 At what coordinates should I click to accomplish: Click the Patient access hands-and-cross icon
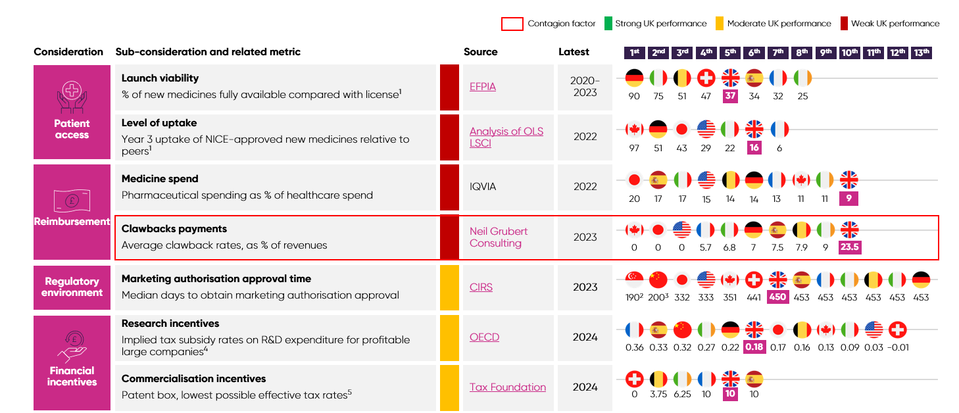(72, 95)
